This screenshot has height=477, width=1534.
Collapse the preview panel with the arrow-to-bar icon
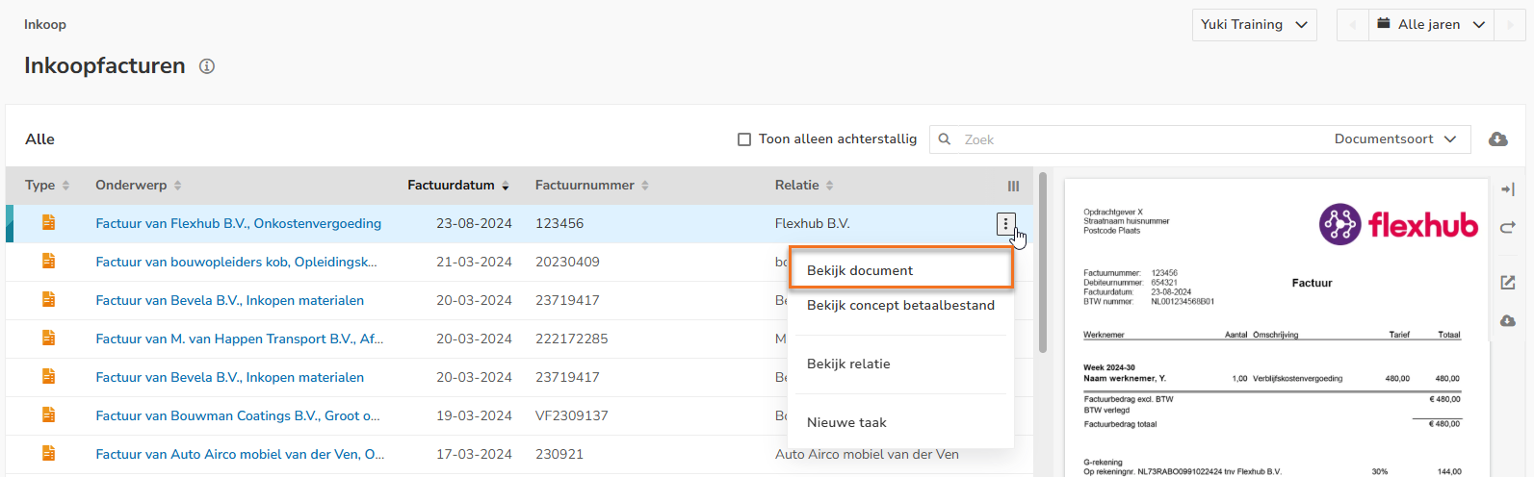tap(1508, 189)
